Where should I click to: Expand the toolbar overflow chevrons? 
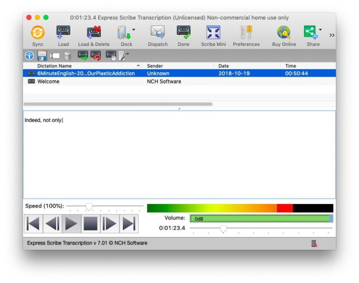tap(332, 35)
